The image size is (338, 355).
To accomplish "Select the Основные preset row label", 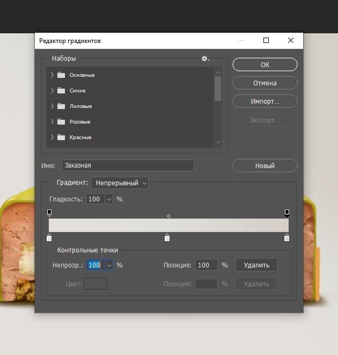I will [82, 75].
